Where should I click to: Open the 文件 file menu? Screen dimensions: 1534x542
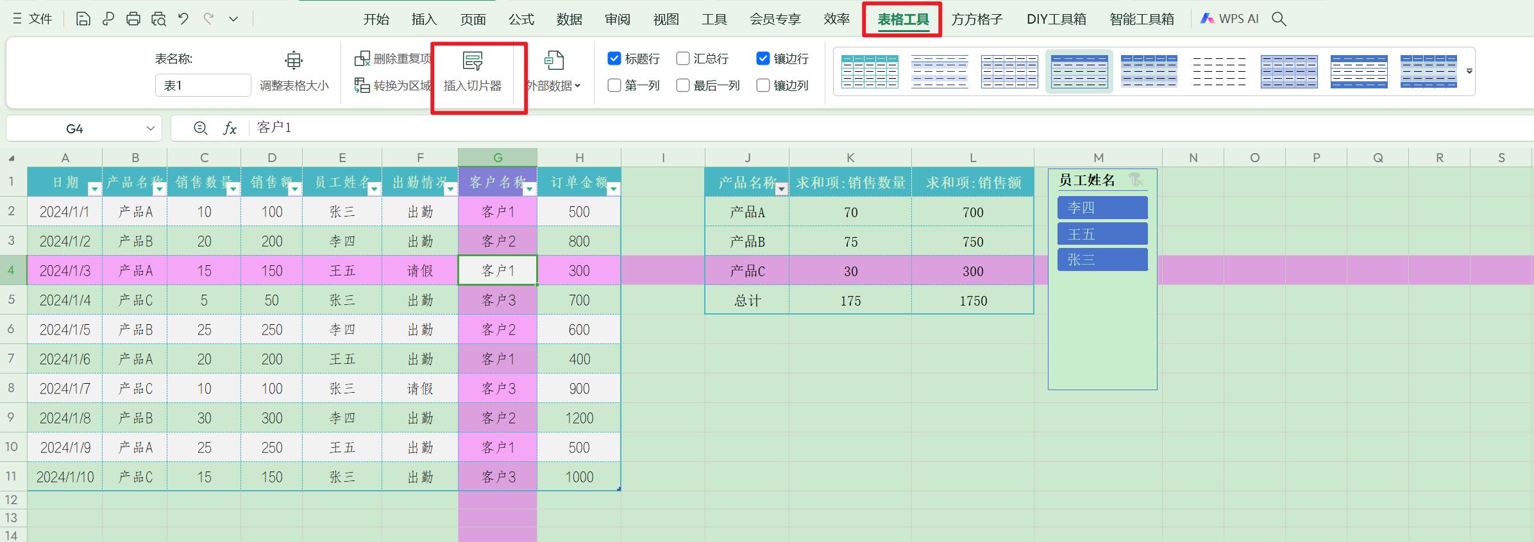pos(33,19)
